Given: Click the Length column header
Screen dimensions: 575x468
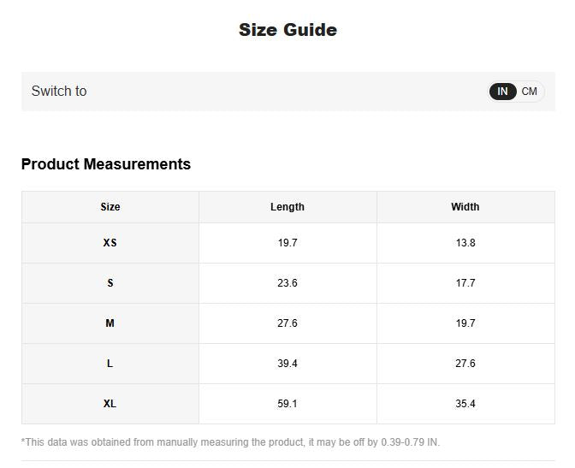Looking at the screenshot, I should coord(287,207).
